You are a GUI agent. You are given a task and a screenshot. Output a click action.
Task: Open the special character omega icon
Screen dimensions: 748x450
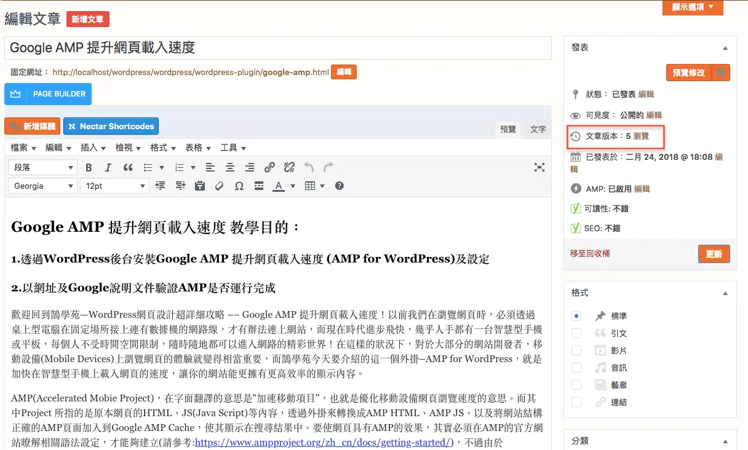pyautogui.click(x=239, y=186)
